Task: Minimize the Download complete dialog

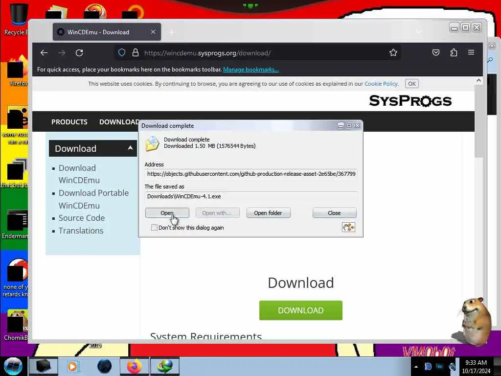Action: 341,126
